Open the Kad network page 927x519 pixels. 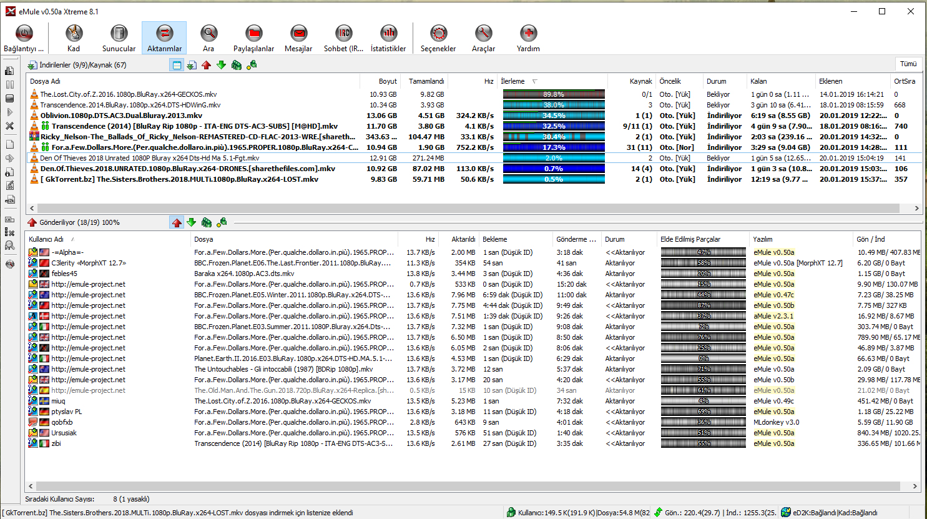pos(74,37)
